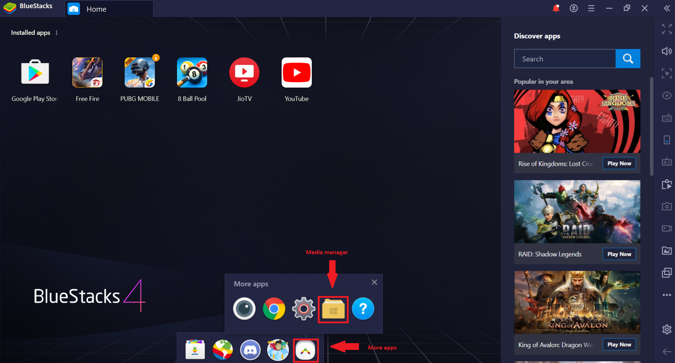Click the BlueStacks logo in title bar
This screenshot has height=363, width=675.
pos(10,8)
